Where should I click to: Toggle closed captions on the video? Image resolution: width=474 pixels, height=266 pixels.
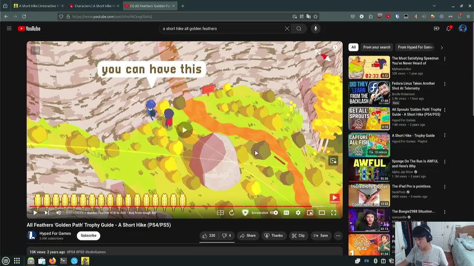point(286,213)
